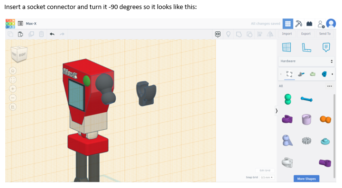Click the Align tool icon
Screen dimensions: 342x188
[260, 34]
